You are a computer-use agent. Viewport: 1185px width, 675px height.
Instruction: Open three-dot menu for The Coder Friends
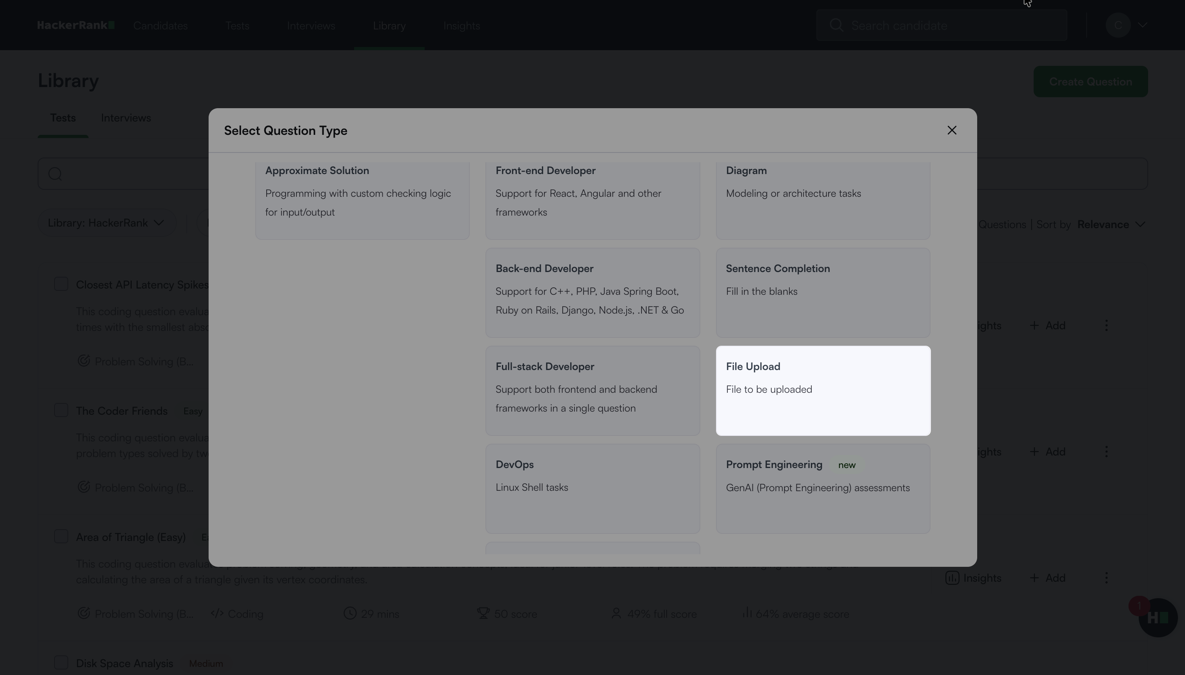coord(1106,452)
